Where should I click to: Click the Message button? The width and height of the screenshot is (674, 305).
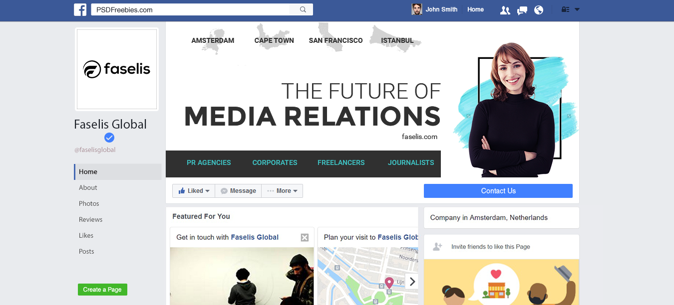coord(238,191)
